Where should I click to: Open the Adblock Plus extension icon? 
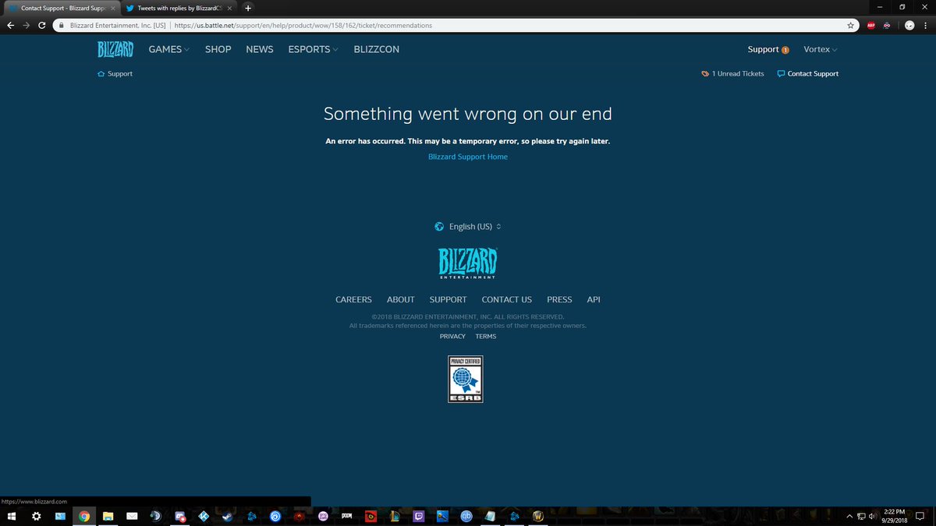pos(871,25)
